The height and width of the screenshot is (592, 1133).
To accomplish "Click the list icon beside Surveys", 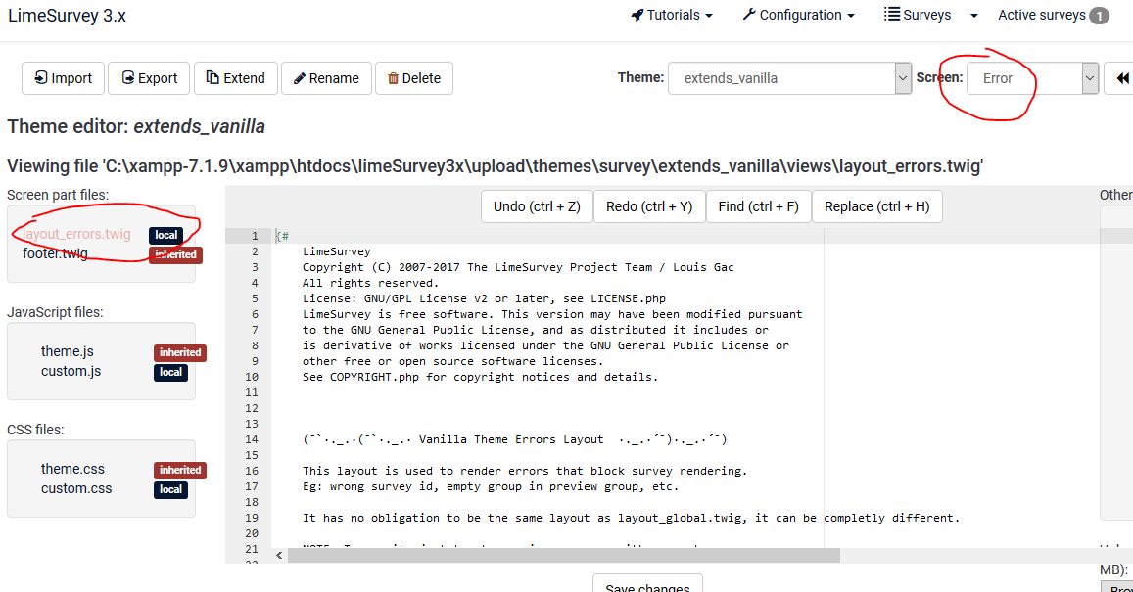I will pyautogui.click(x=892, y=14).
